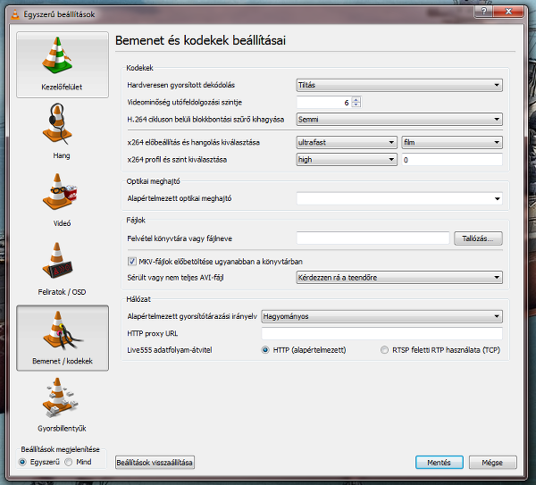Image resolution: width=536 pixels, height=485 pixels.
Task: Close the Egyszerű beállítások dialog
Action: [508, 12]
